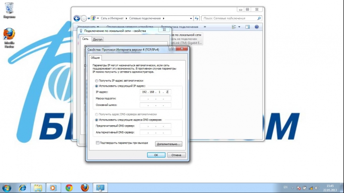Click the 'Маска подсети' input field
Screen dimensions: 344x193
point(155,99)
